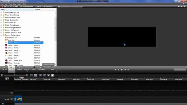The width and height of the screenshot is (187, 105).
Task: Expand the Music - Blues Country folder
Action: pyautogui.click(x=1, y=15)
